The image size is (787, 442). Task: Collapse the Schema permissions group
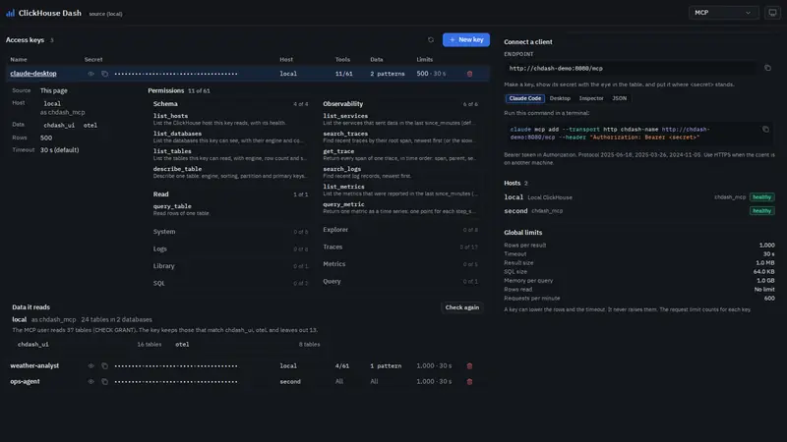[x=230, y=104]
